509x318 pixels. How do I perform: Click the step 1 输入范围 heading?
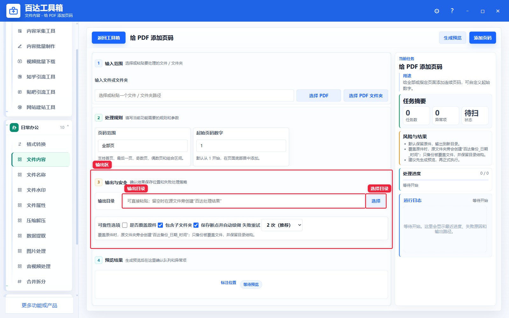coord(114,64)
